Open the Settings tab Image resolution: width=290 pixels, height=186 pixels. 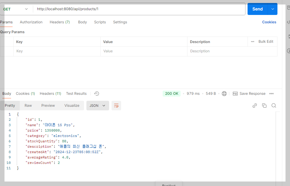click(x=120, y=22)
